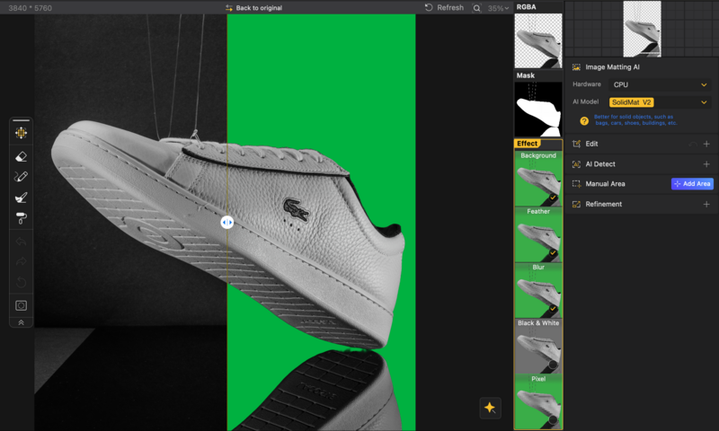Select the RGBA preview thumbnail
The width and height of the screenshot is (719, 431).
click(538, 40)
